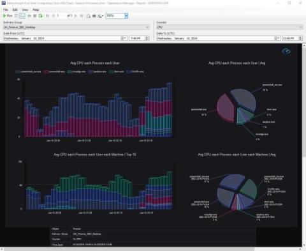This screenshot has height=251, width=306.
Task: Click the powershell.exe slice in upper pie
Action: 226,109
